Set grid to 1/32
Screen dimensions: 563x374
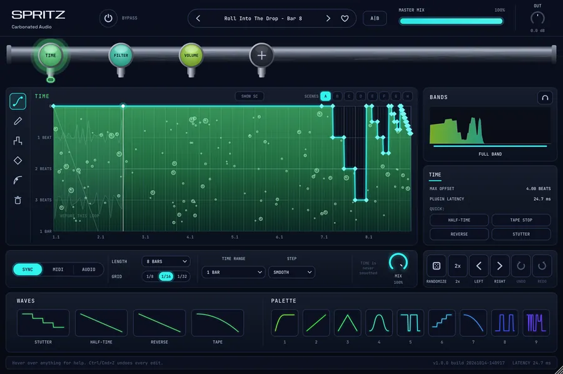(x=182, y=276)
